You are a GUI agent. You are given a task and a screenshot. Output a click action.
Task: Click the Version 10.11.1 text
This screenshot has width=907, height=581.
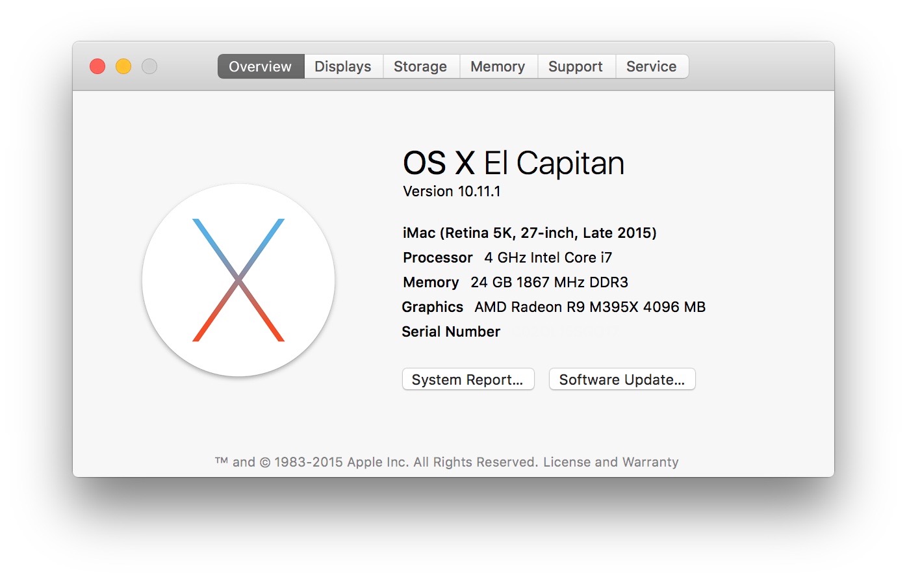tap(452, 192)
